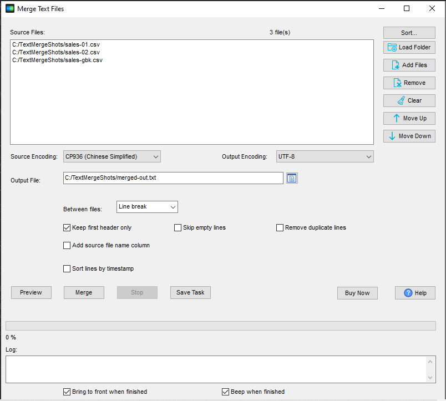Save the current task

pyautogui.click(x=190, y=293)
